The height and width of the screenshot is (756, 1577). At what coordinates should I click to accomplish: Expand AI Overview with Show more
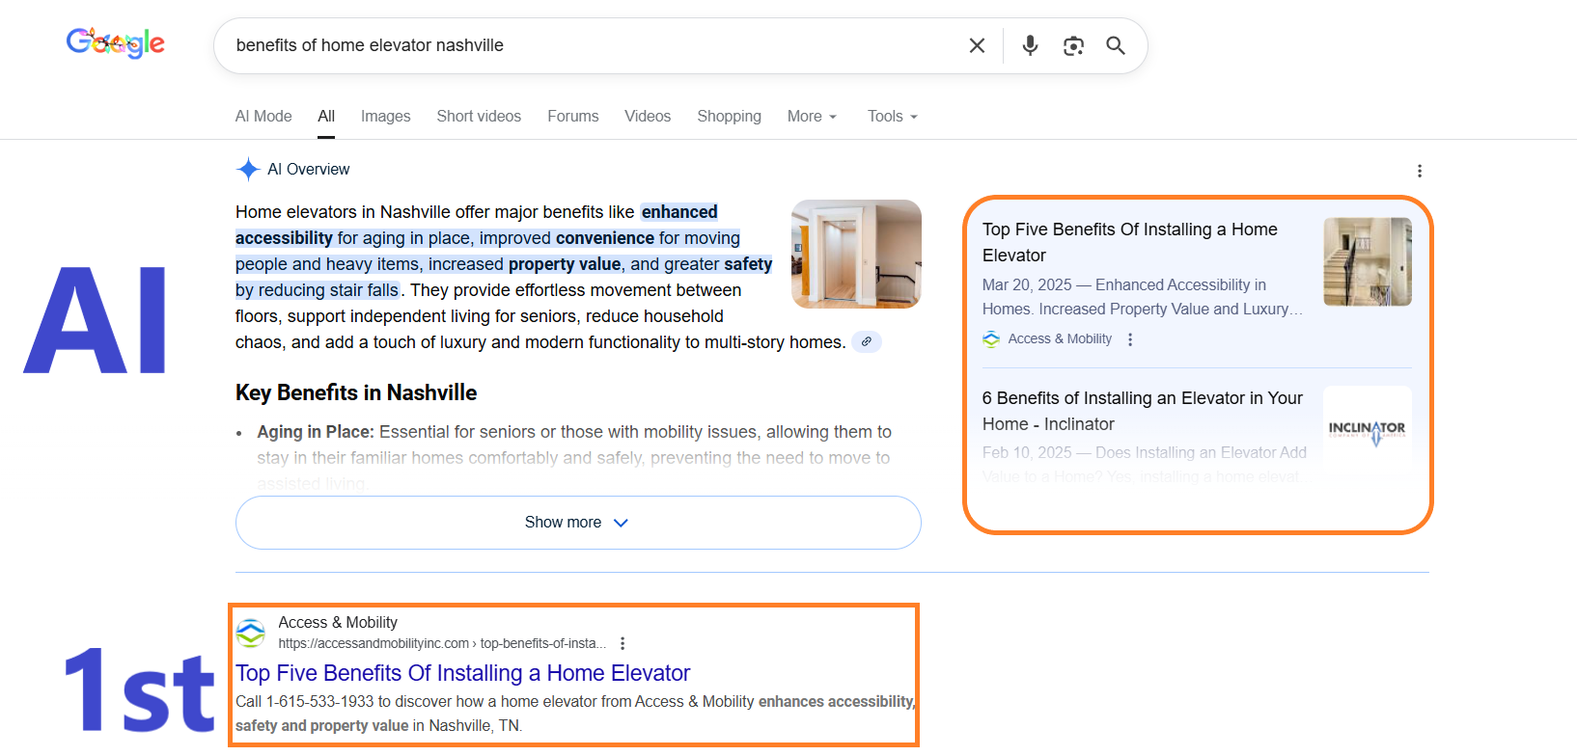pos(578,523)
